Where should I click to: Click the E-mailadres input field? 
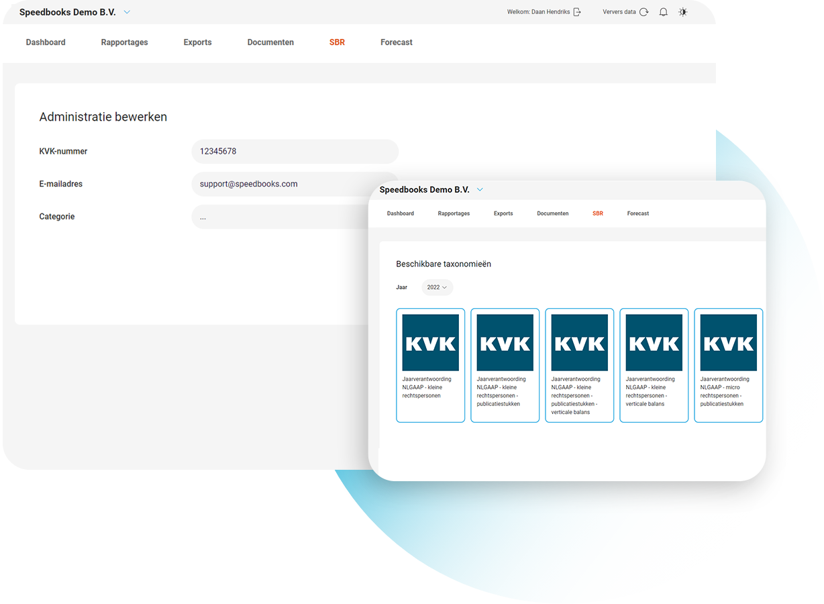click(295, 184)
